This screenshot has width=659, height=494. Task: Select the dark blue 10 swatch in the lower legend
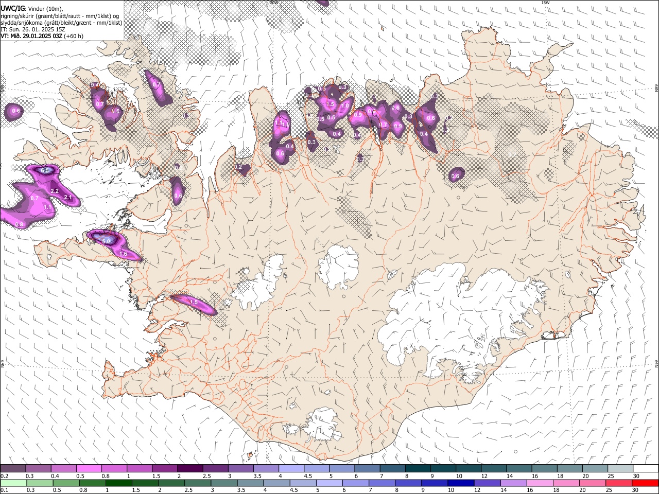coord(460,483)
